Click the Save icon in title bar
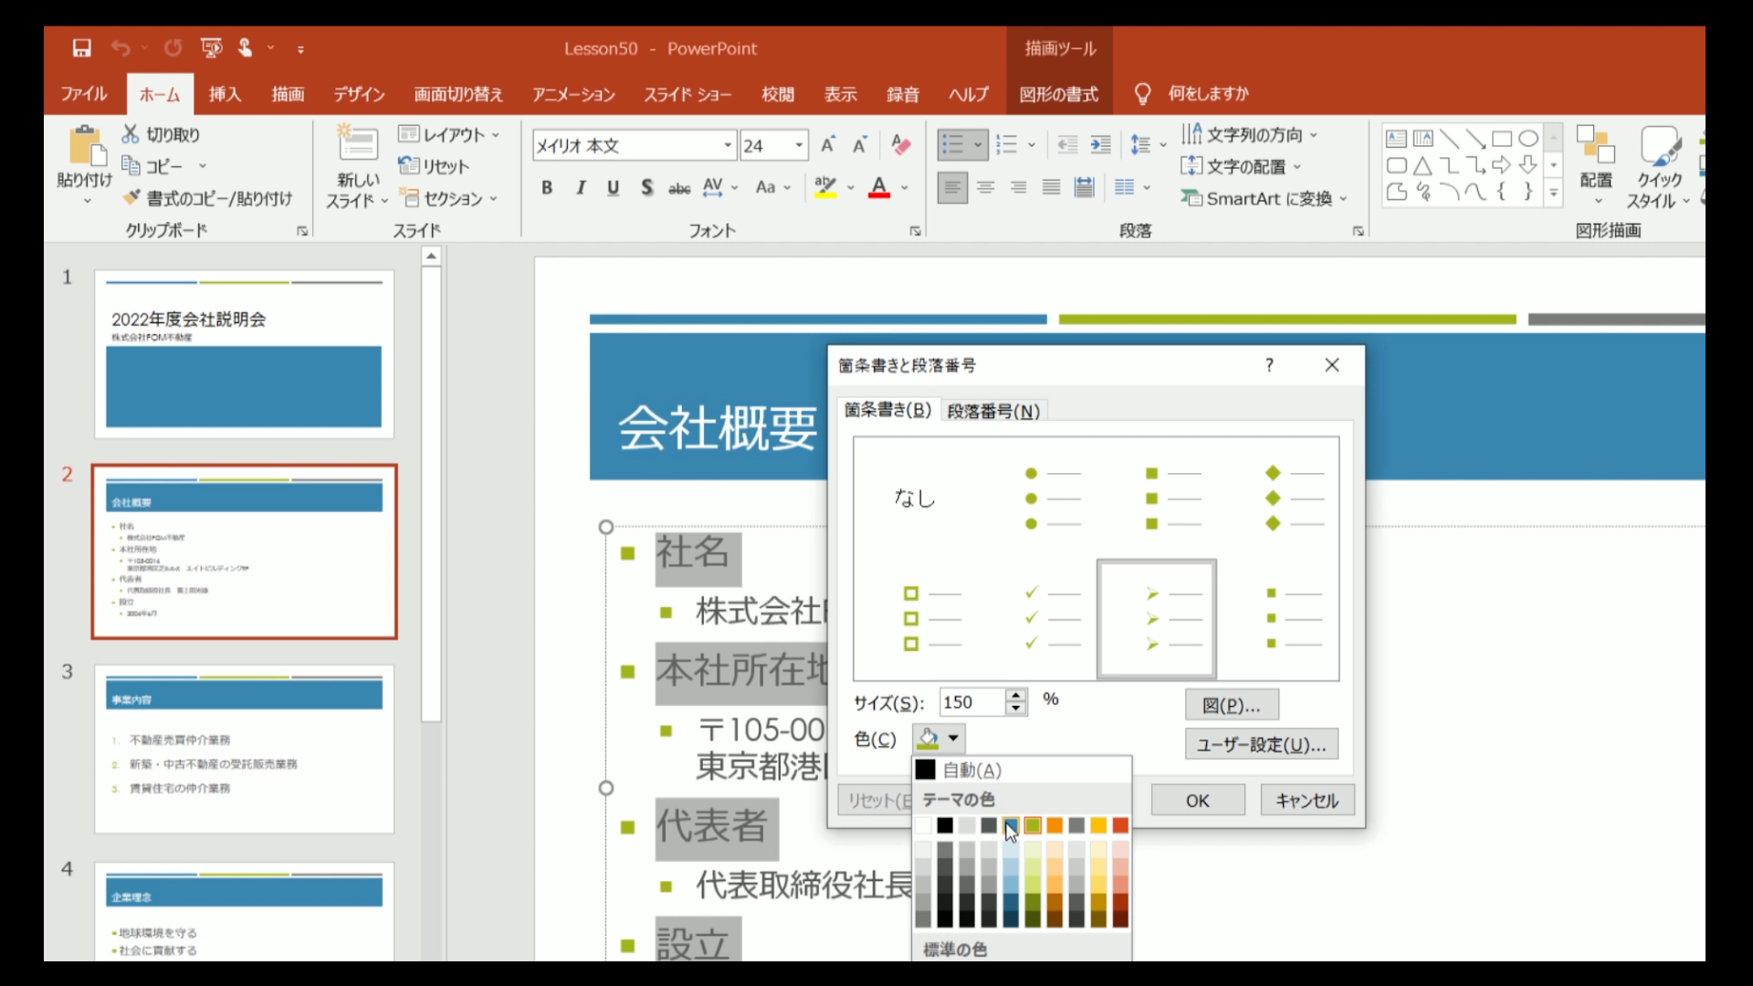This screenshot has height=986, width=1753. pyautogui.click(x=82, y=48)
